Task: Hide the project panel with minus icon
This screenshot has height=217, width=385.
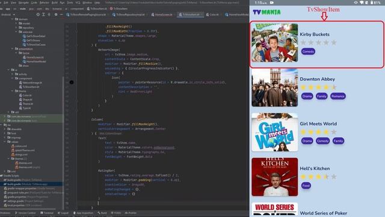Action: coord(61,14)
